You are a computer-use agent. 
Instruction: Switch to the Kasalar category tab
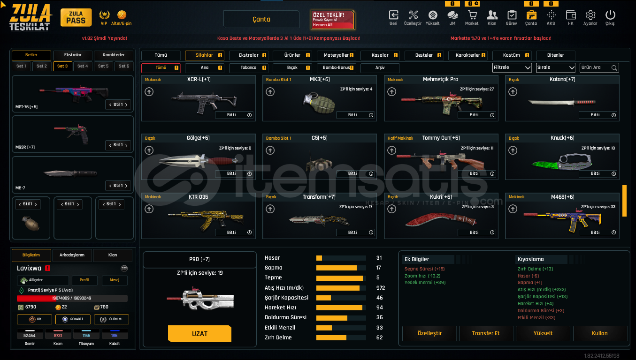pyautogui.click(x=380, y=55)
